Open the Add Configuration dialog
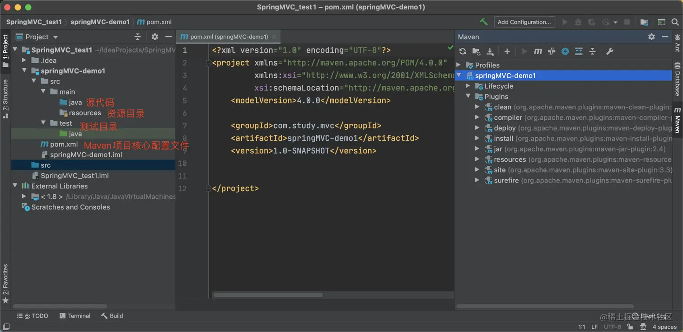This screenshot has width=683, height=332. [524, 22]
